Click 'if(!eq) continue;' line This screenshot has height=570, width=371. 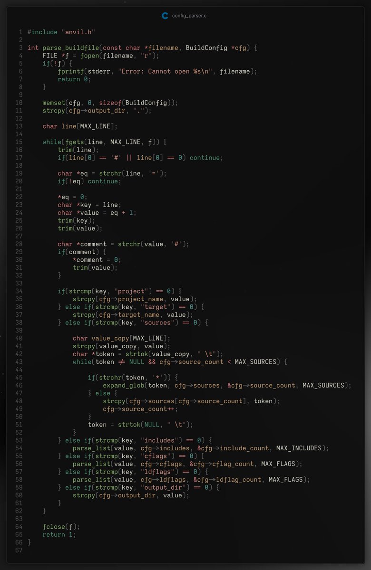click(90, 181)
